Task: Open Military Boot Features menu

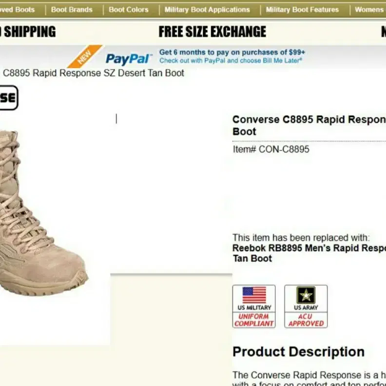Action: (x=302, y=10)
